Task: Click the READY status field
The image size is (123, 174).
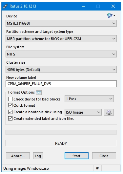Action: pyautogui.click(x=61, y=143)
